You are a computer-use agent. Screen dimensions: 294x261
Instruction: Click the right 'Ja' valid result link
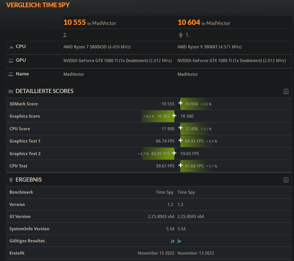pos(179,241)
